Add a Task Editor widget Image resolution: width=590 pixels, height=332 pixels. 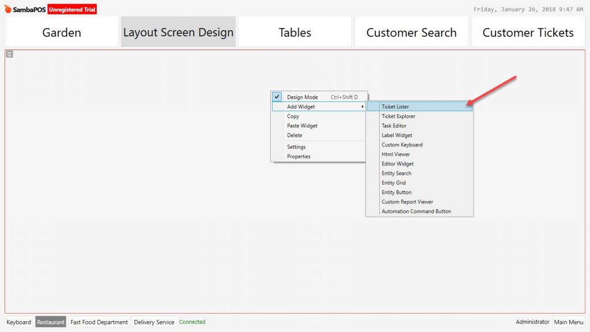419,126
